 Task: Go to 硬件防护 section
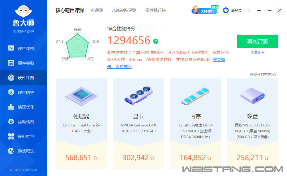pos(23,92)
